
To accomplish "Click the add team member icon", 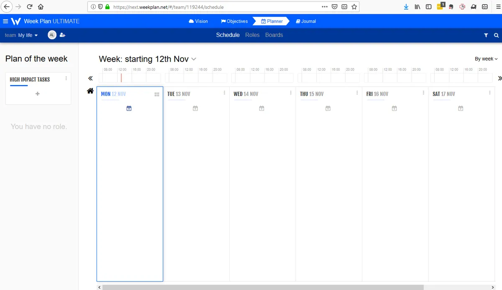I will pos(62,35).
